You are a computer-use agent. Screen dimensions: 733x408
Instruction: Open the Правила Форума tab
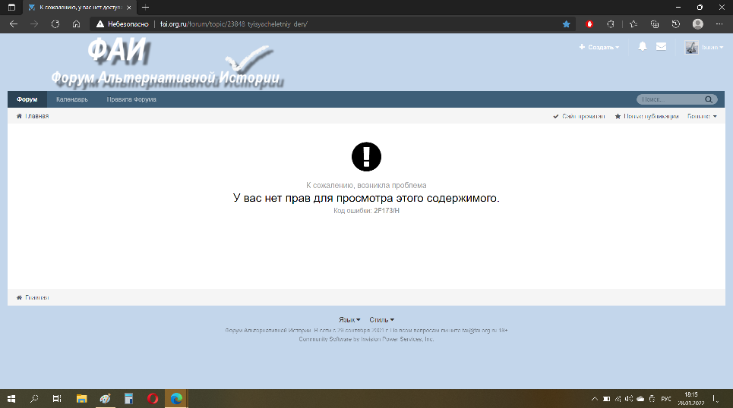(x=131, y=99)
